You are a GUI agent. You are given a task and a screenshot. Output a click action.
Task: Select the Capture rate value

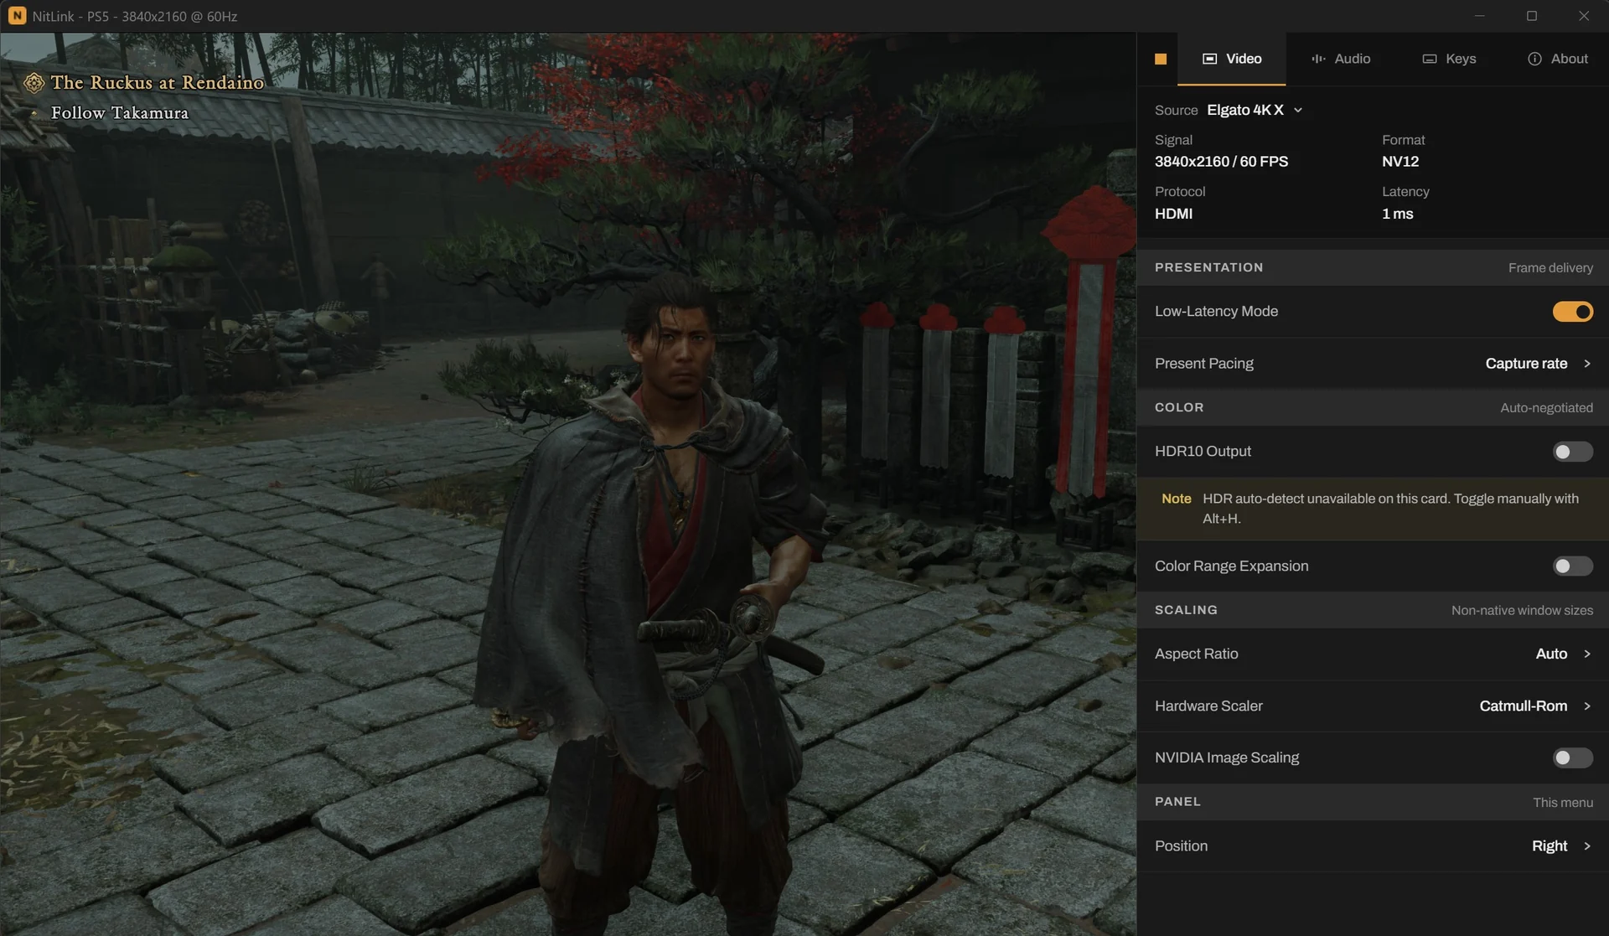pyautogui.click(x=1525, y=364)
